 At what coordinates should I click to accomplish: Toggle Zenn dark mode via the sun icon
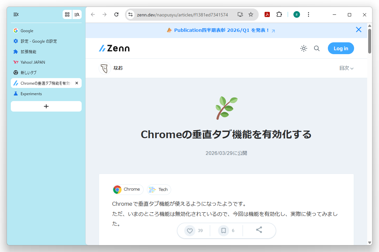[x=304, y=48]
